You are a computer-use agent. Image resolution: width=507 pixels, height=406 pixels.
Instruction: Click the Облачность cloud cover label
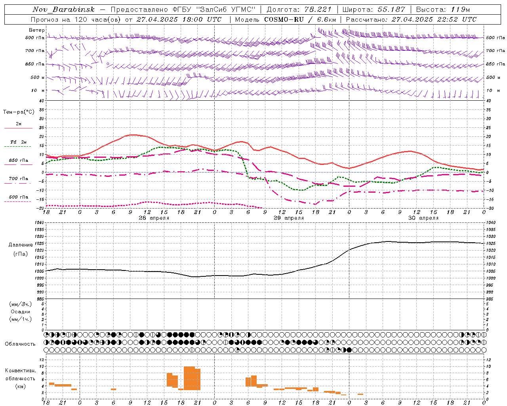20,344
